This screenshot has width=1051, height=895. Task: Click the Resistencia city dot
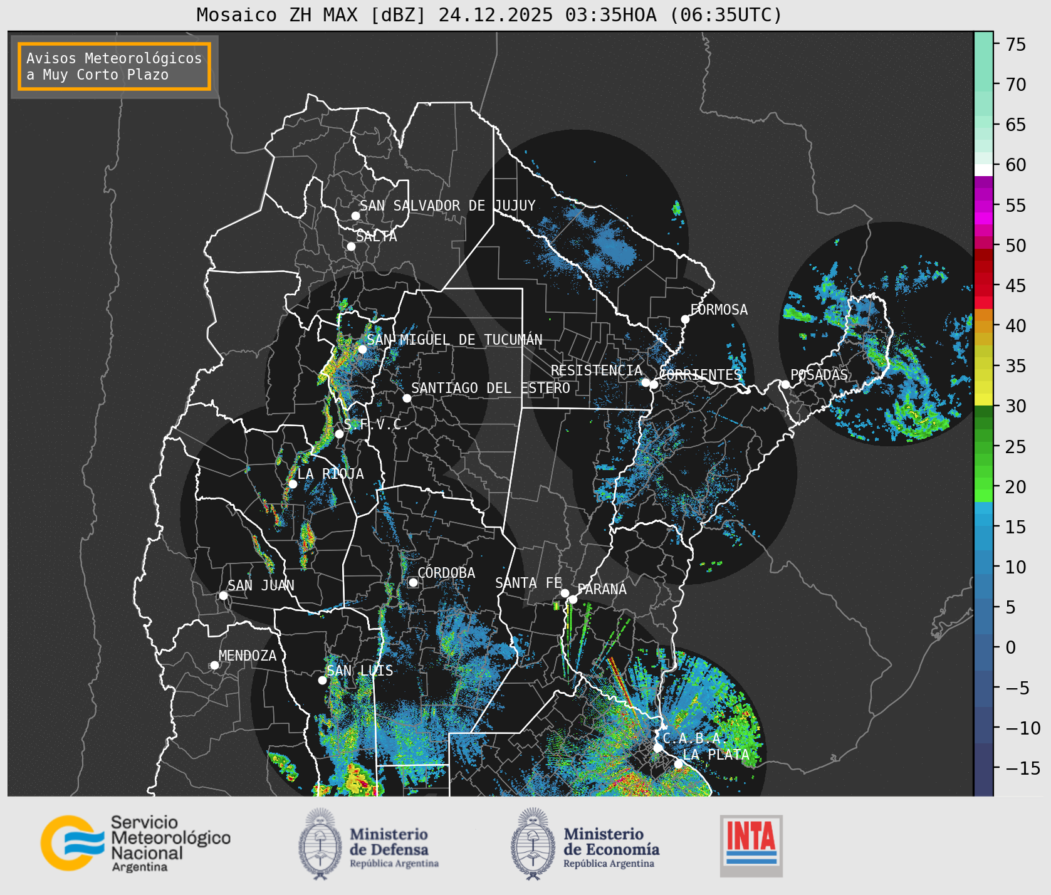click(646, 382)
